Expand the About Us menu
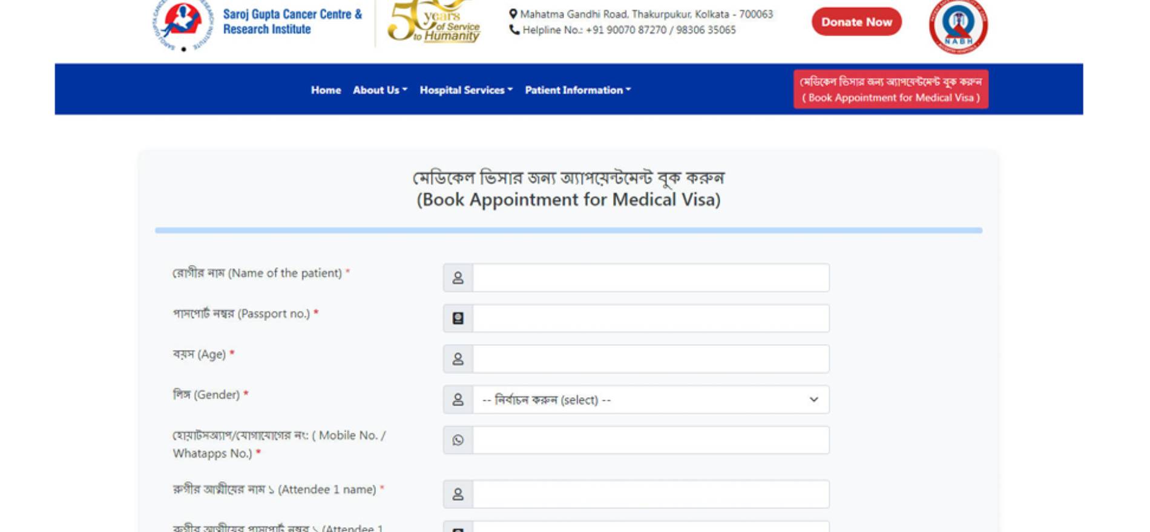 point(379,90)
